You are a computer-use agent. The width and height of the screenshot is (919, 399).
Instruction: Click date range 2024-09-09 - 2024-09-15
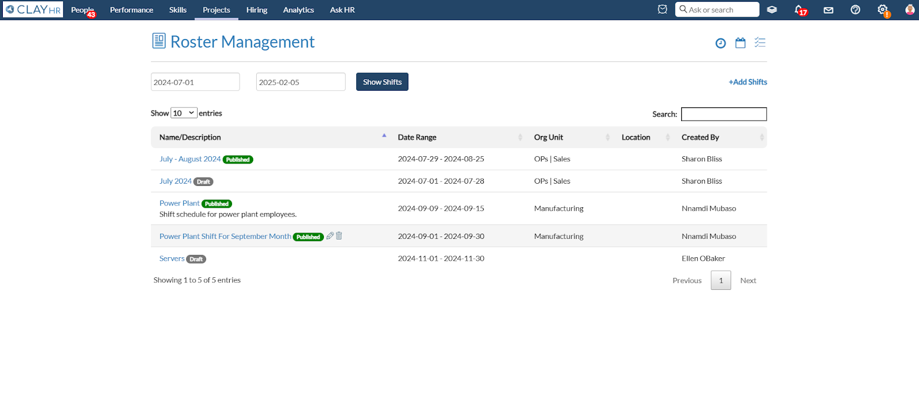click(441, 208)
